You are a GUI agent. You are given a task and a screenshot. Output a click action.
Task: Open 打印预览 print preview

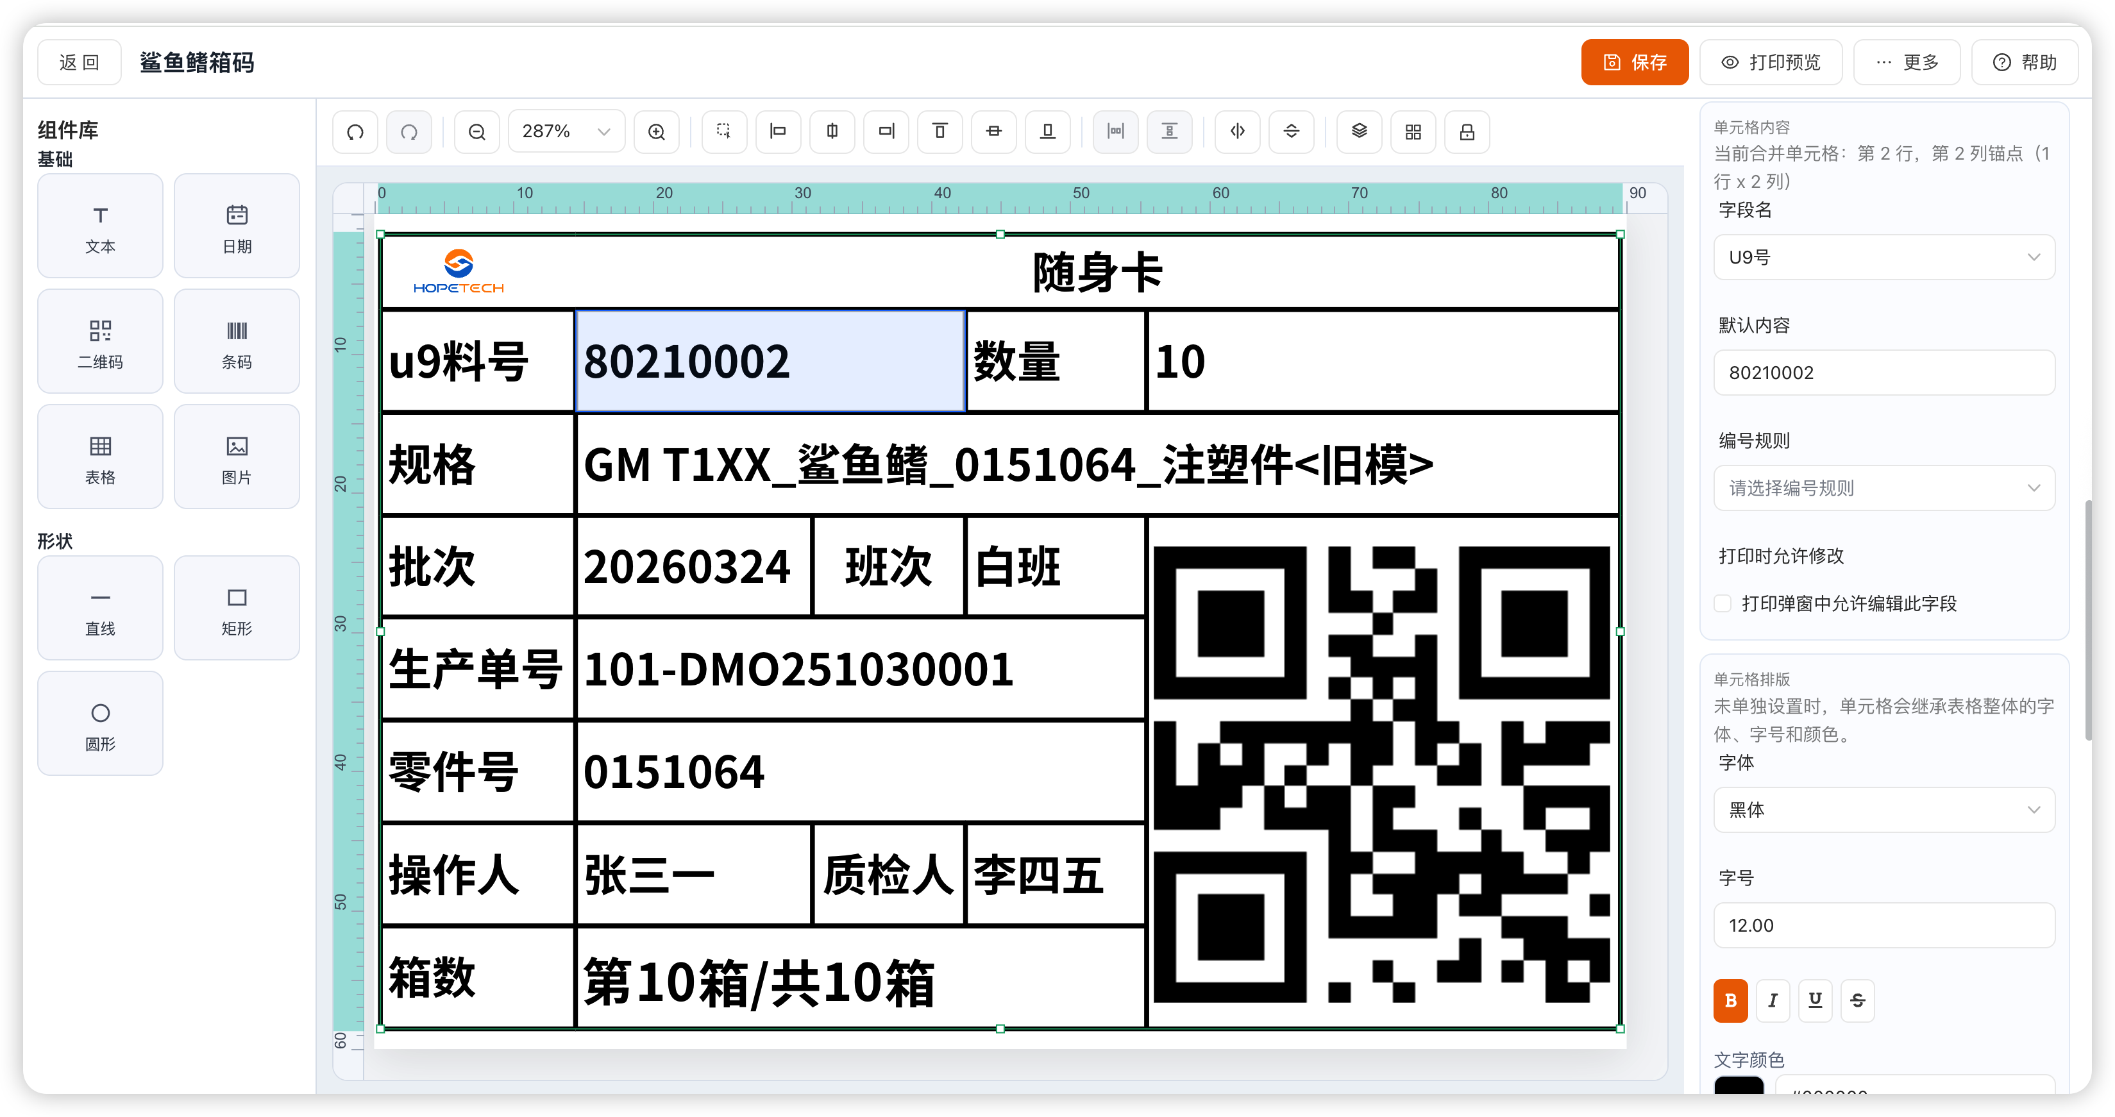(x=1770, y=62)
